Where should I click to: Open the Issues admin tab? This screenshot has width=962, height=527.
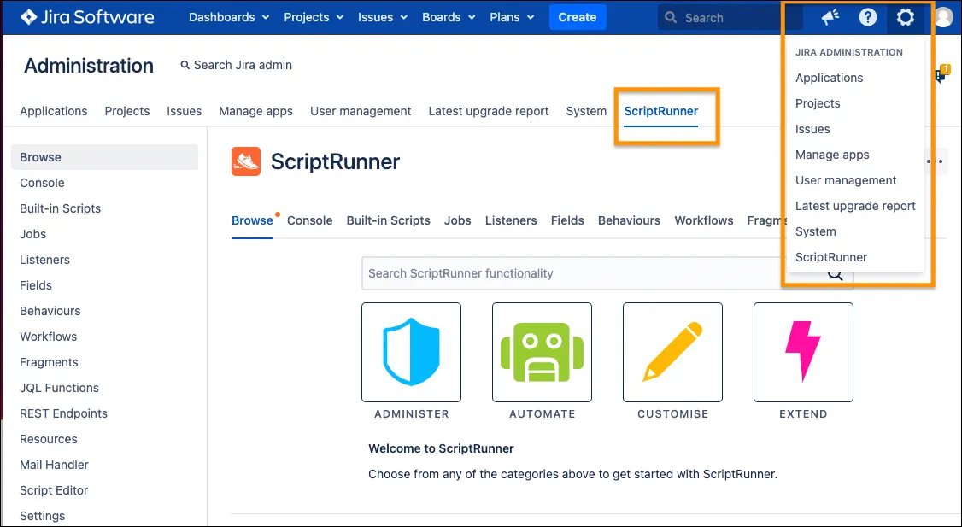click(x=184, y=111)
